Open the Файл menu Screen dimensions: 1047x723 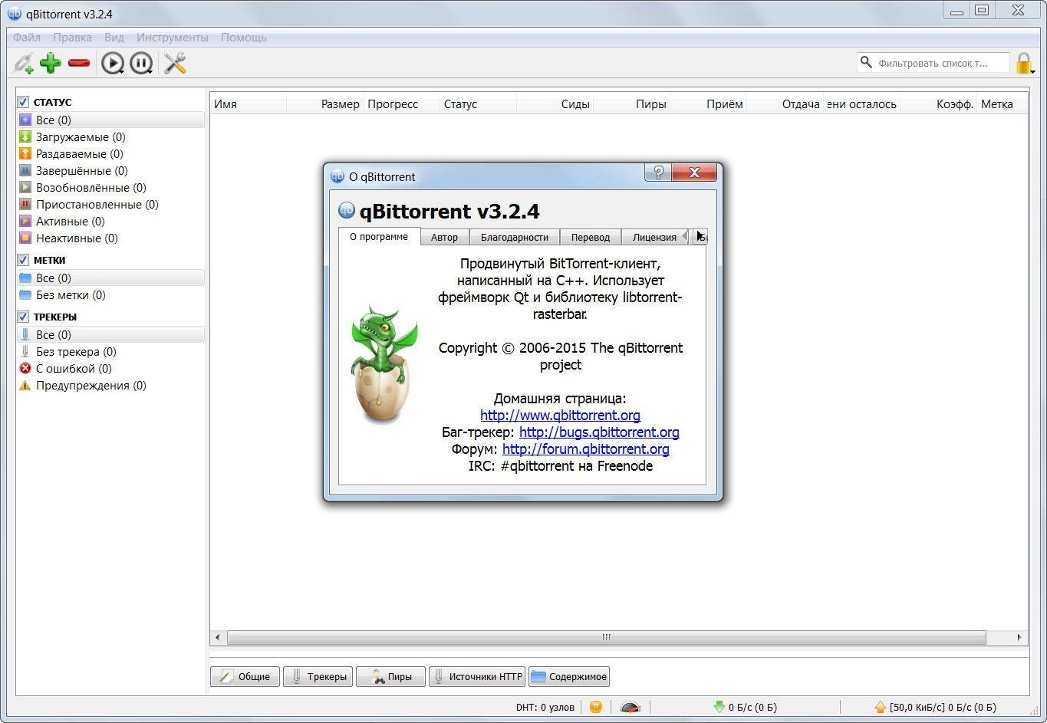click(x=27, y=37)
